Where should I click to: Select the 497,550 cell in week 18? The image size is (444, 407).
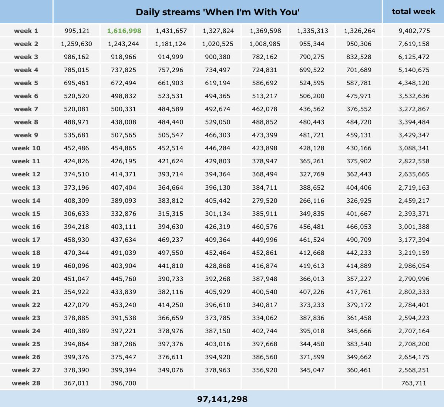tap(171, 253)
